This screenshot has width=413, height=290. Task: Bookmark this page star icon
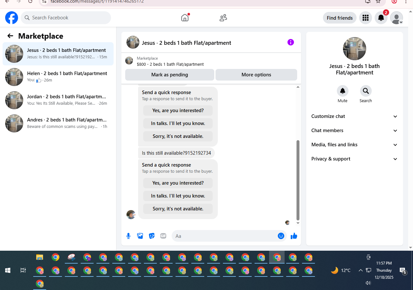(378, 1)
